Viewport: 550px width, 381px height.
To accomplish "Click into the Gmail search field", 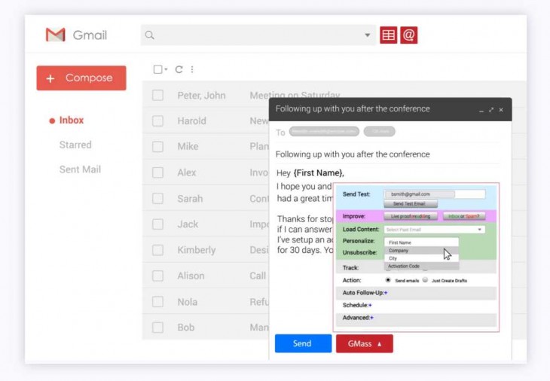I will (258, 35).
